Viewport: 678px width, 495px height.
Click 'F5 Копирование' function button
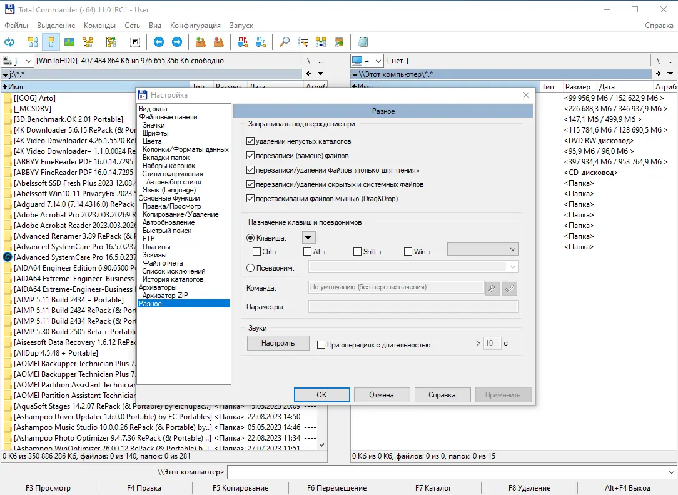click(240, 488)
